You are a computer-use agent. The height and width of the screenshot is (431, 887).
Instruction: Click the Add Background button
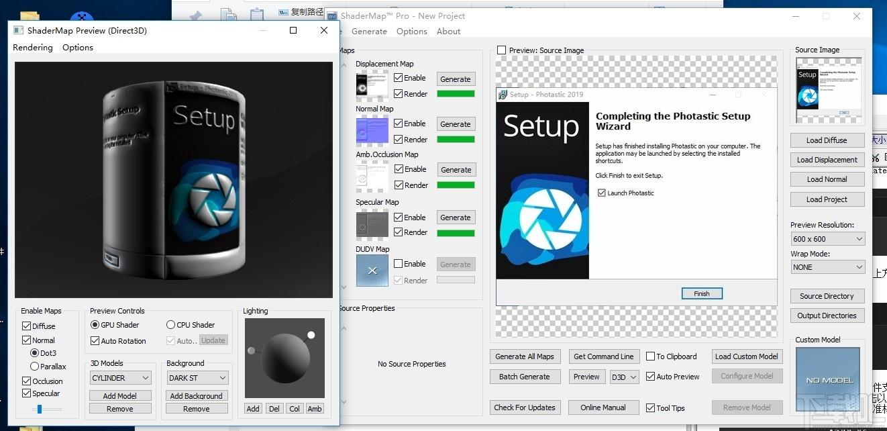coord(197,396)
